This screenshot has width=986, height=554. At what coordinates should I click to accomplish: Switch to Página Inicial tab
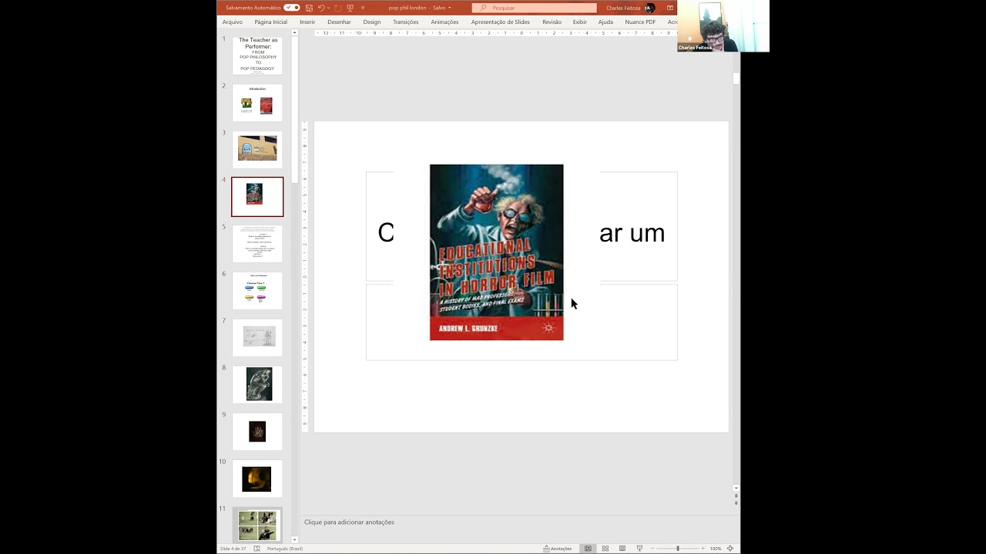pos(270,22)
